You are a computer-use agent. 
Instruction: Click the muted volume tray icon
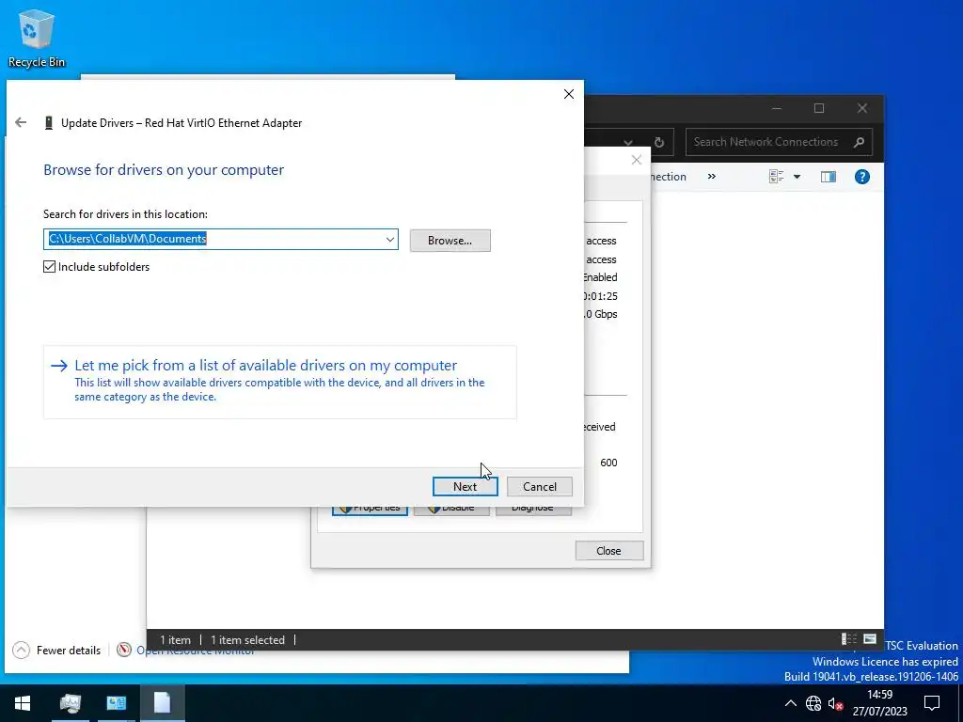835,703
